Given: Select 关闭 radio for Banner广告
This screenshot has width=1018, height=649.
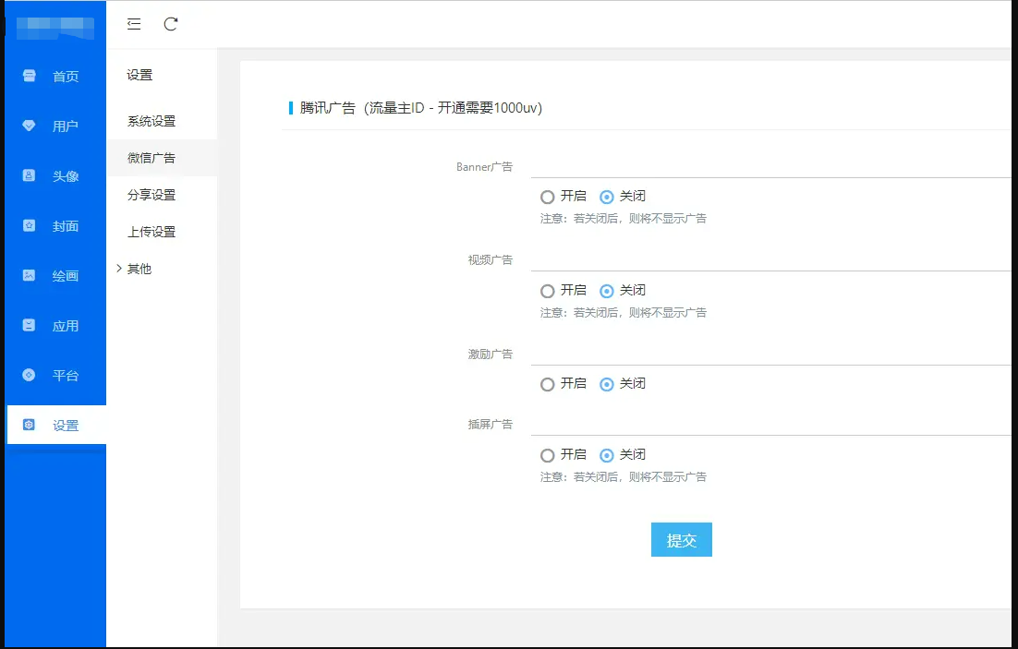Looking at the screenshot, I should [x=606, y=197].
